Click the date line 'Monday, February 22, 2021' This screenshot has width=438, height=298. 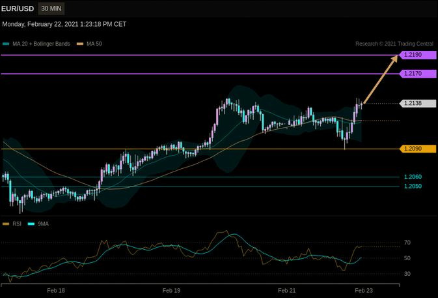64,24
